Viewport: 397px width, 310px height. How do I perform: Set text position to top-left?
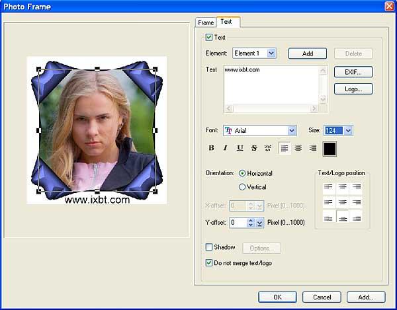[329, 188]
